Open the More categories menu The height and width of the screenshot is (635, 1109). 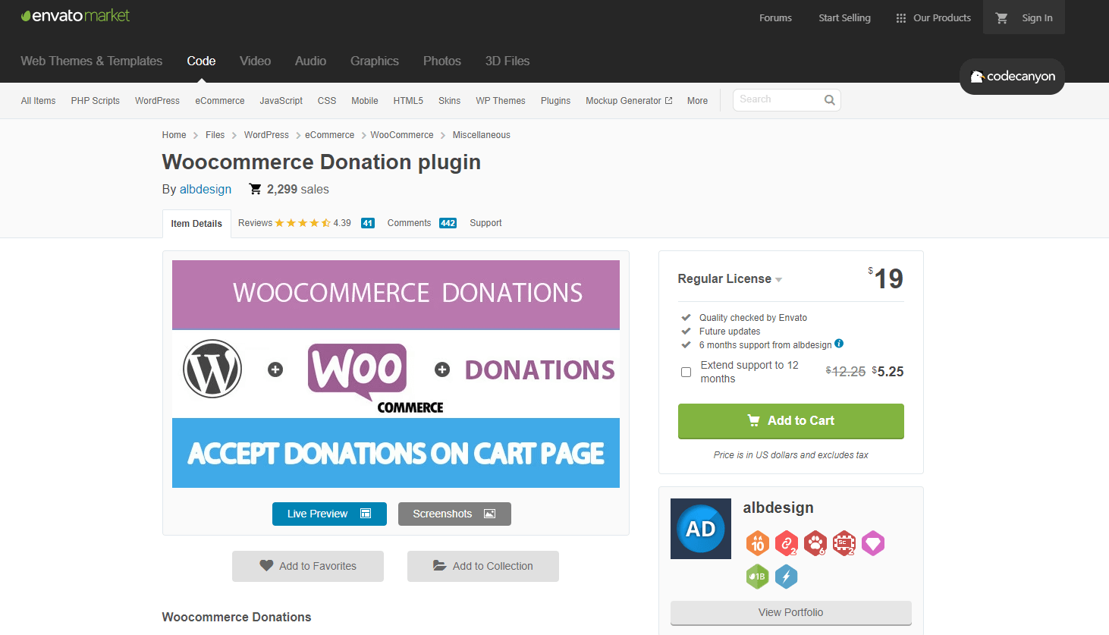tap(697, 101)
